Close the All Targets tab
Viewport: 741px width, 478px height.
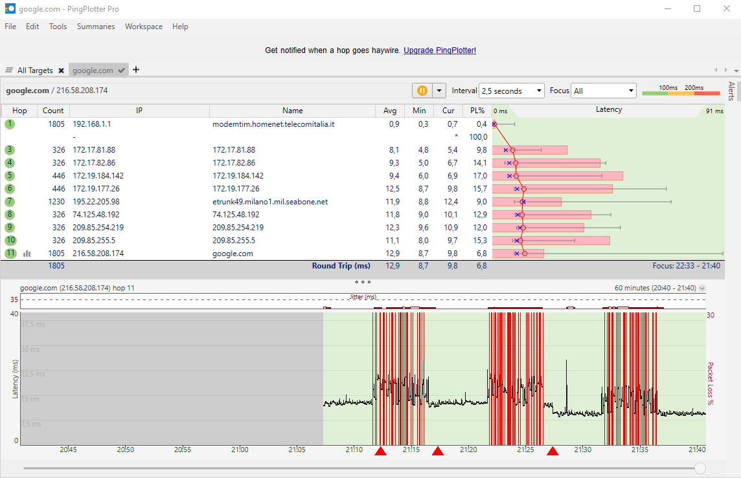(61, 71)
